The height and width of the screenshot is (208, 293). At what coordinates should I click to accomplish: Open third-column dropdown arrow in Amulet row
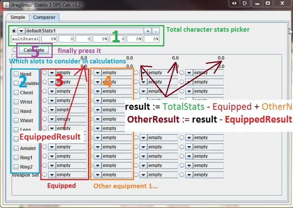[143, 147]
